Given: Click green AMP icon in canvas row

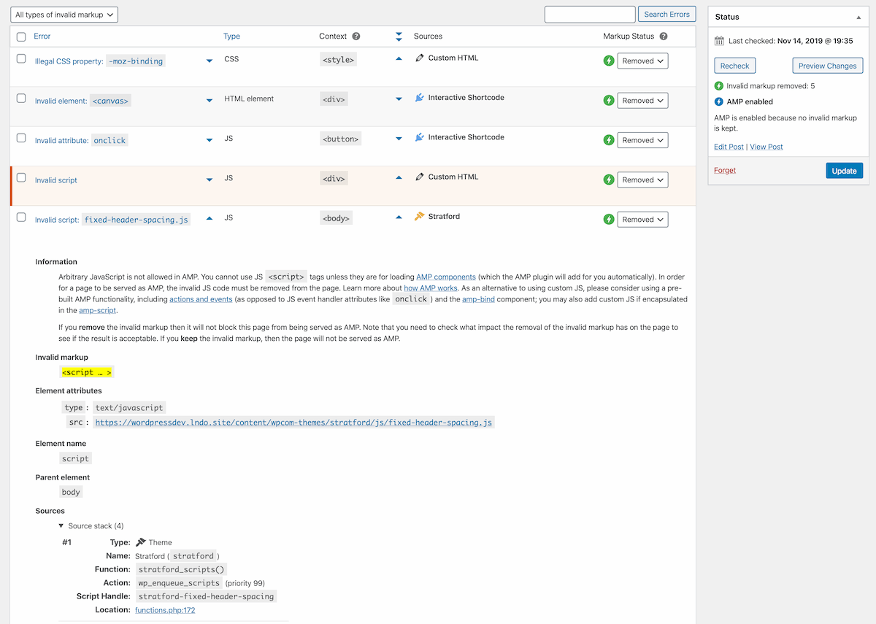Looking at the screenshot, I should coord(609,101).
